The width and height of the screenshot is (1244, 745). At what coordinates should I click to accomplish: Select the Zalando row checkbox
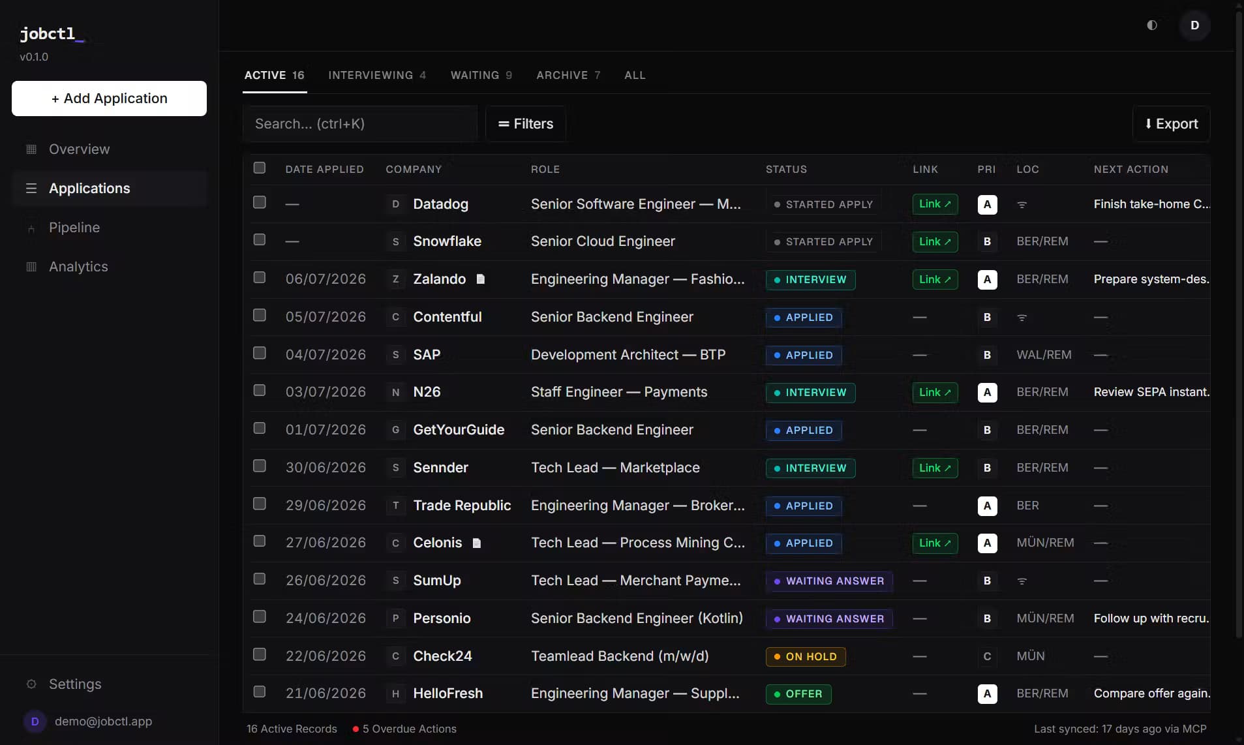click(260, 278)
